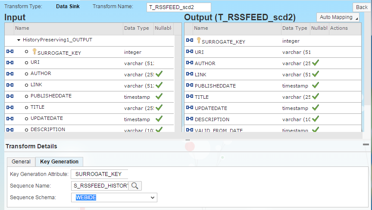Open the Auto Mapping dropdown
The image size is (372, 210).
pyautogui.click(x=338, y=17)
